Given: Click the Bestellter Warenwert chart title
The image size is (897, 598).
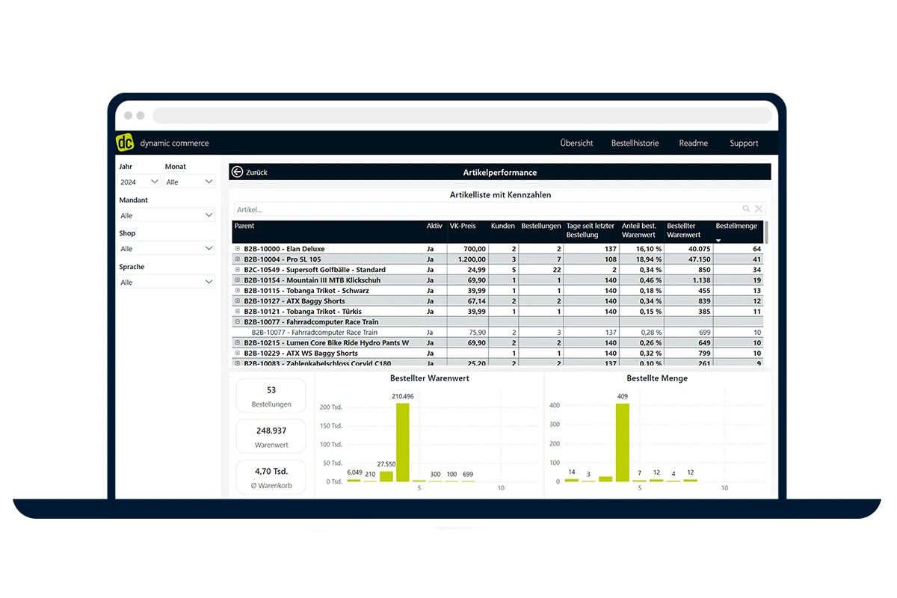Looking at the screenshot, I should tap(430, 378).
